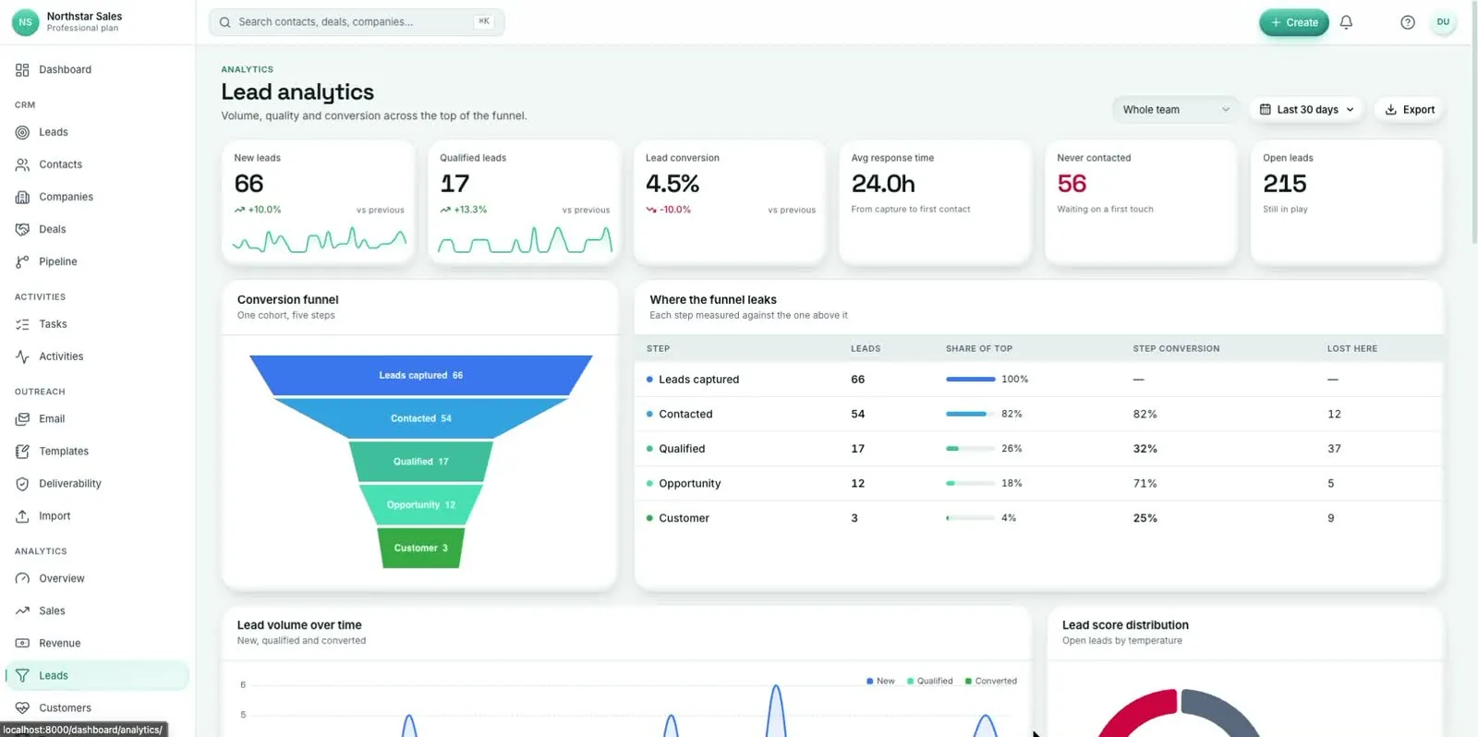The image size is (1478, 737).
Task: Click the Leads target icon under CRM
Action: pos(22,132)
